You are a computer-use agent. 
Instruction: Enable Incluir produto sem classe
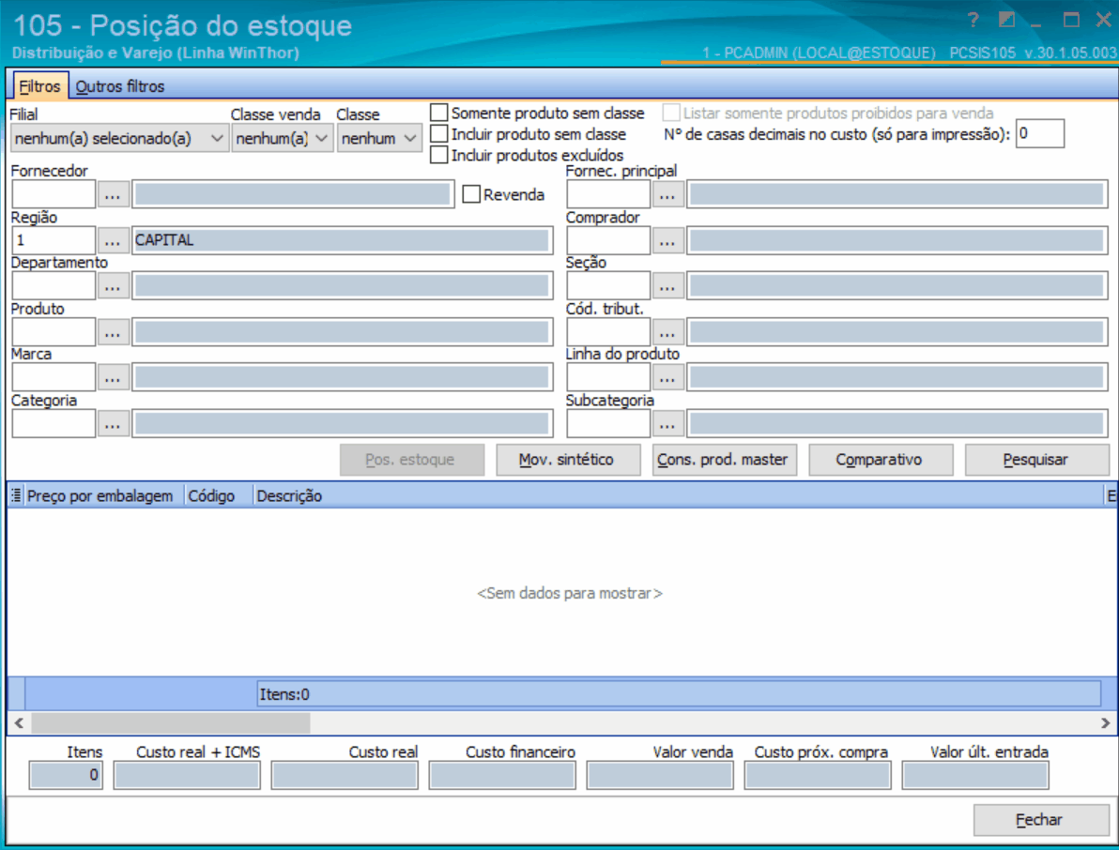[x=439, y=134]
